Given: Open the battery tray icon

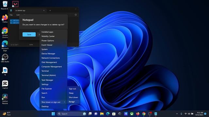Looking at the screenshot, I should (192, 114).
